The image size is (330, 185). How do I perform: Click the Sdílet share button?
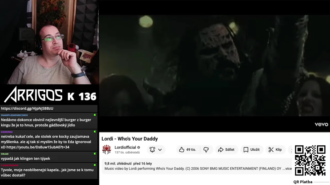(226, 150)
